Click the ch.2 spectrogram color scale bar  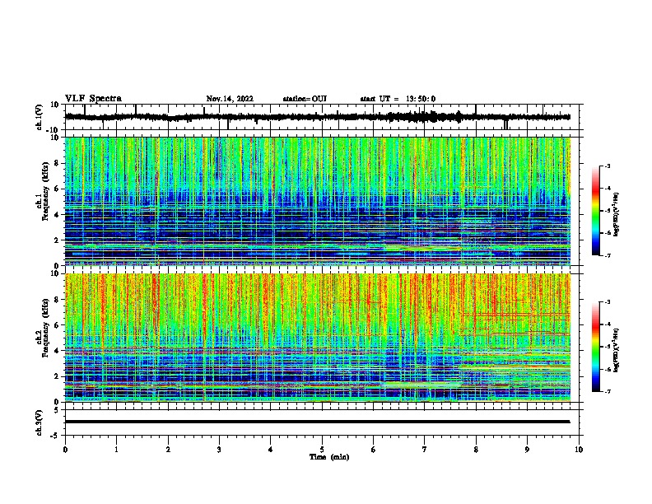click(x=595, y=347)
